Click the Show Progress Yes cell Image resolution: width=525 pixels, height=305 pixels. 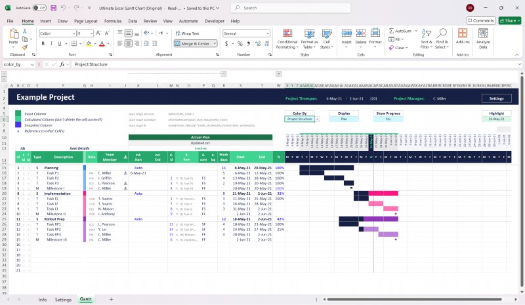388,119
